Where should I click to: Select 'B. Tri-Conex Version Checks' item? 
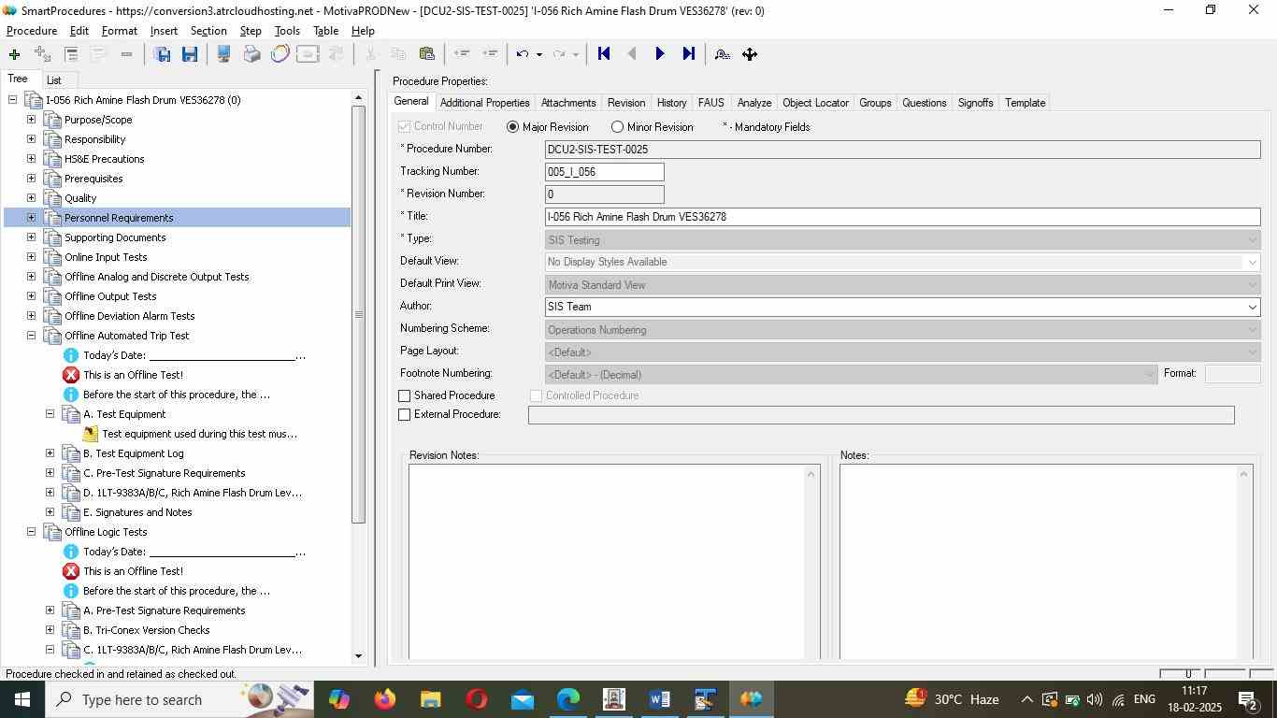tap(146, 630)
